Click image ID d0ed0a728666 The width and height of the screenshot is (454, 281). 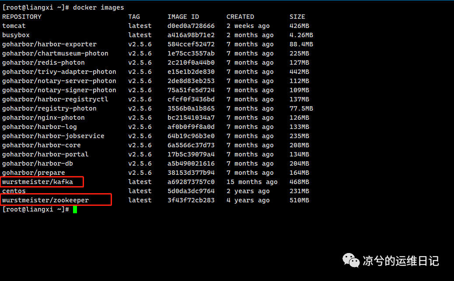pos(191,26)
